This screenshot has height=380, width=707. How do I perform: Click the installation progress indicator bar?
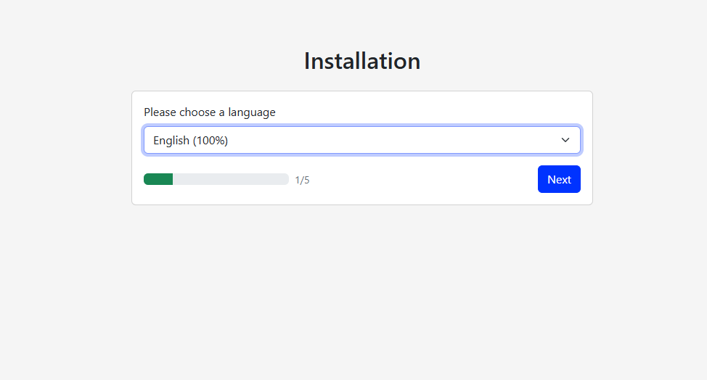(216, 179)
